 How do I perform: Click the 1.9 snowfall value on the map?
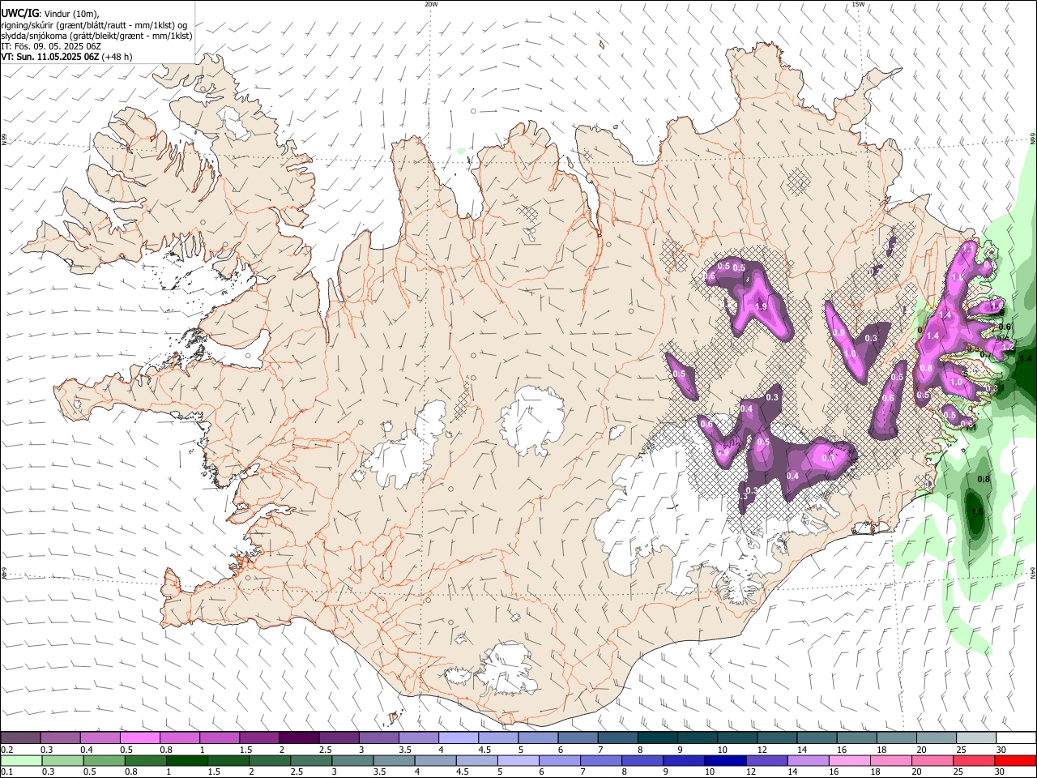[761, 307]
